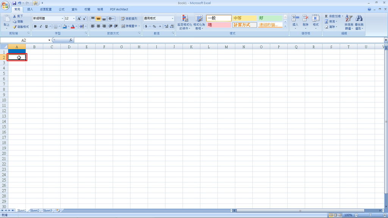
Task: Toggle middle vertical alignment
Action: (x=98, y=19)
